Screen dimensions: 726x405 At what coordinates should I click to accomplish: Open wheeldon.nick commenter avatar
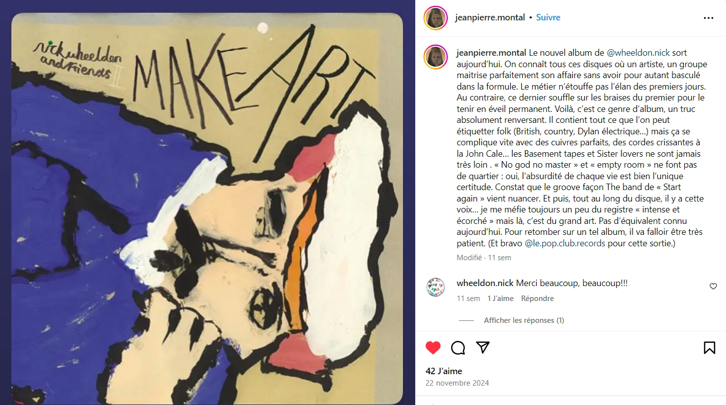click(x=436, y=287)
